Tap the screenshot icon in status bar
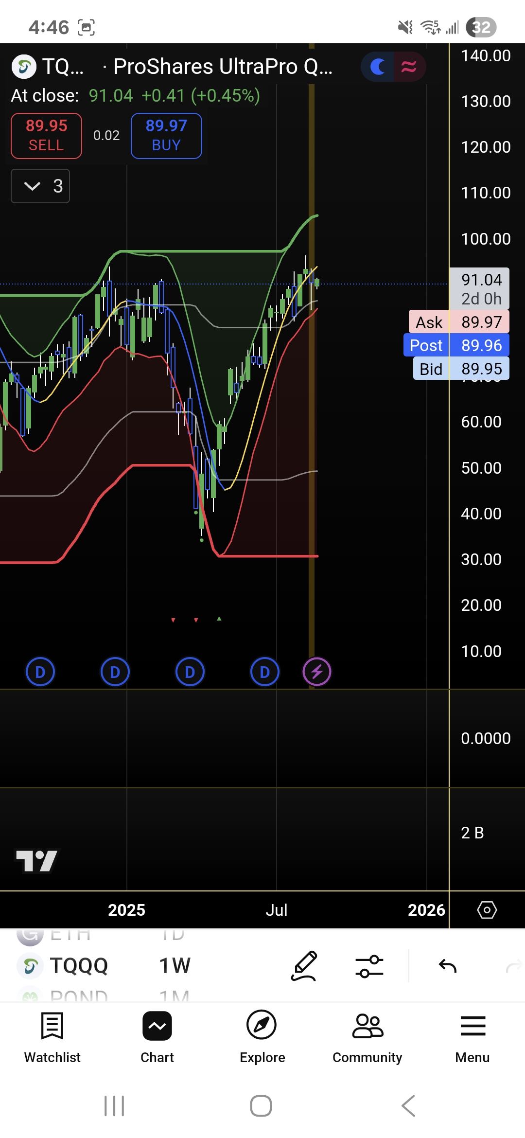Viewport: 525px width, 1138px height. click(86, 27)
